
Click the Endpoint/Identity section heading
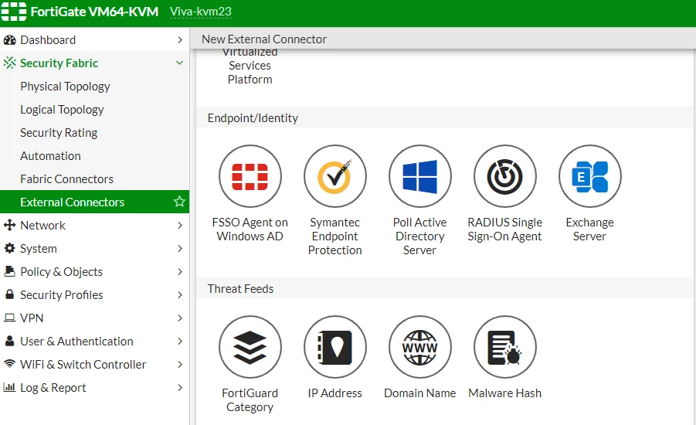point(253,117)
